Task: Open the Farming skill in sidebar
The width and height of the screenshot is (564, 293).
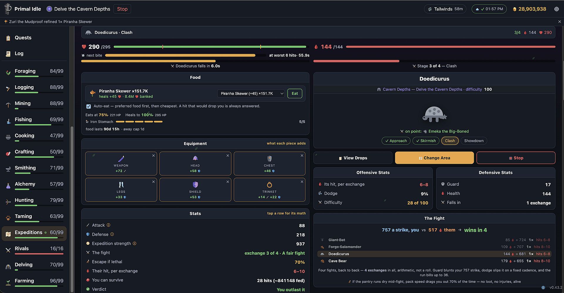Action: pyautogui.click(x=34, y=281)
